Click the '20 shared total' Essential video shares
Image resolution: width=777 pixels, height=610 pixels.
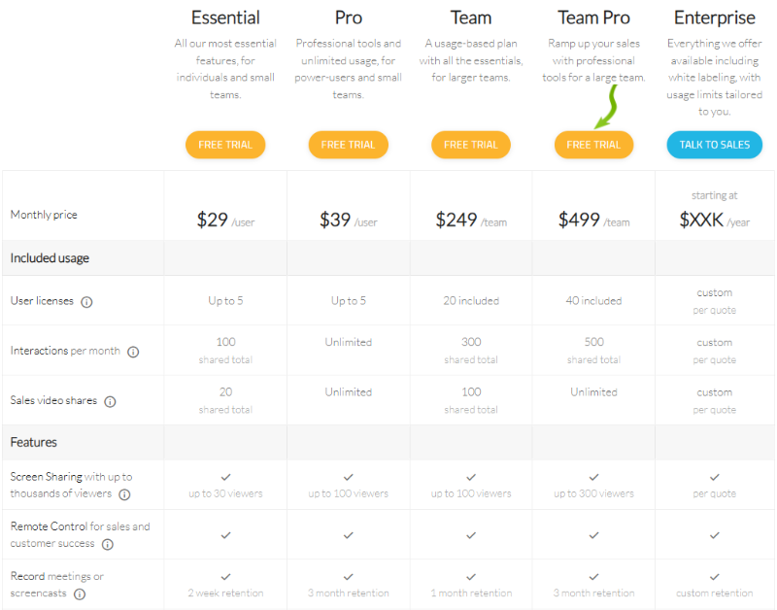[x=225, y=400]
